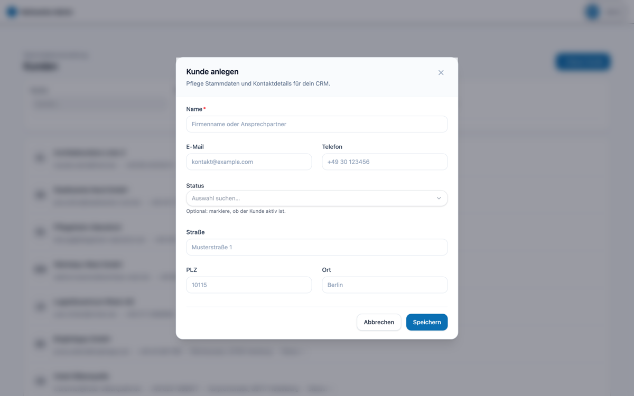Viewport: 634px width, 396px height.
Task: Save the customer with Speichern
Action: (x=427, y=322)
